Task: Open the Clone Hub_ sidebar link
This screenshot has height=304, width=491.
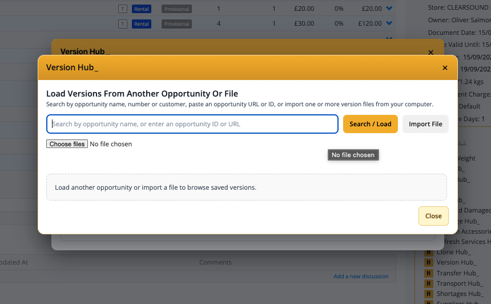Action: click(x=453, y=252)
